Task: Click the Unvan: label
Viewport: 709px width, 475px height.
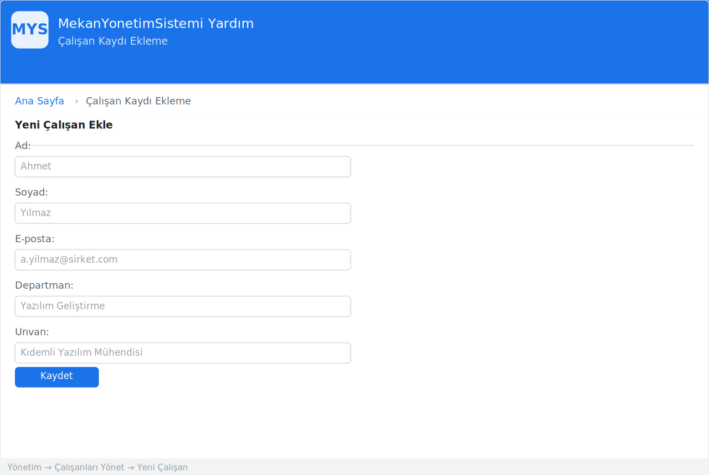Action: tap(32, 332)
